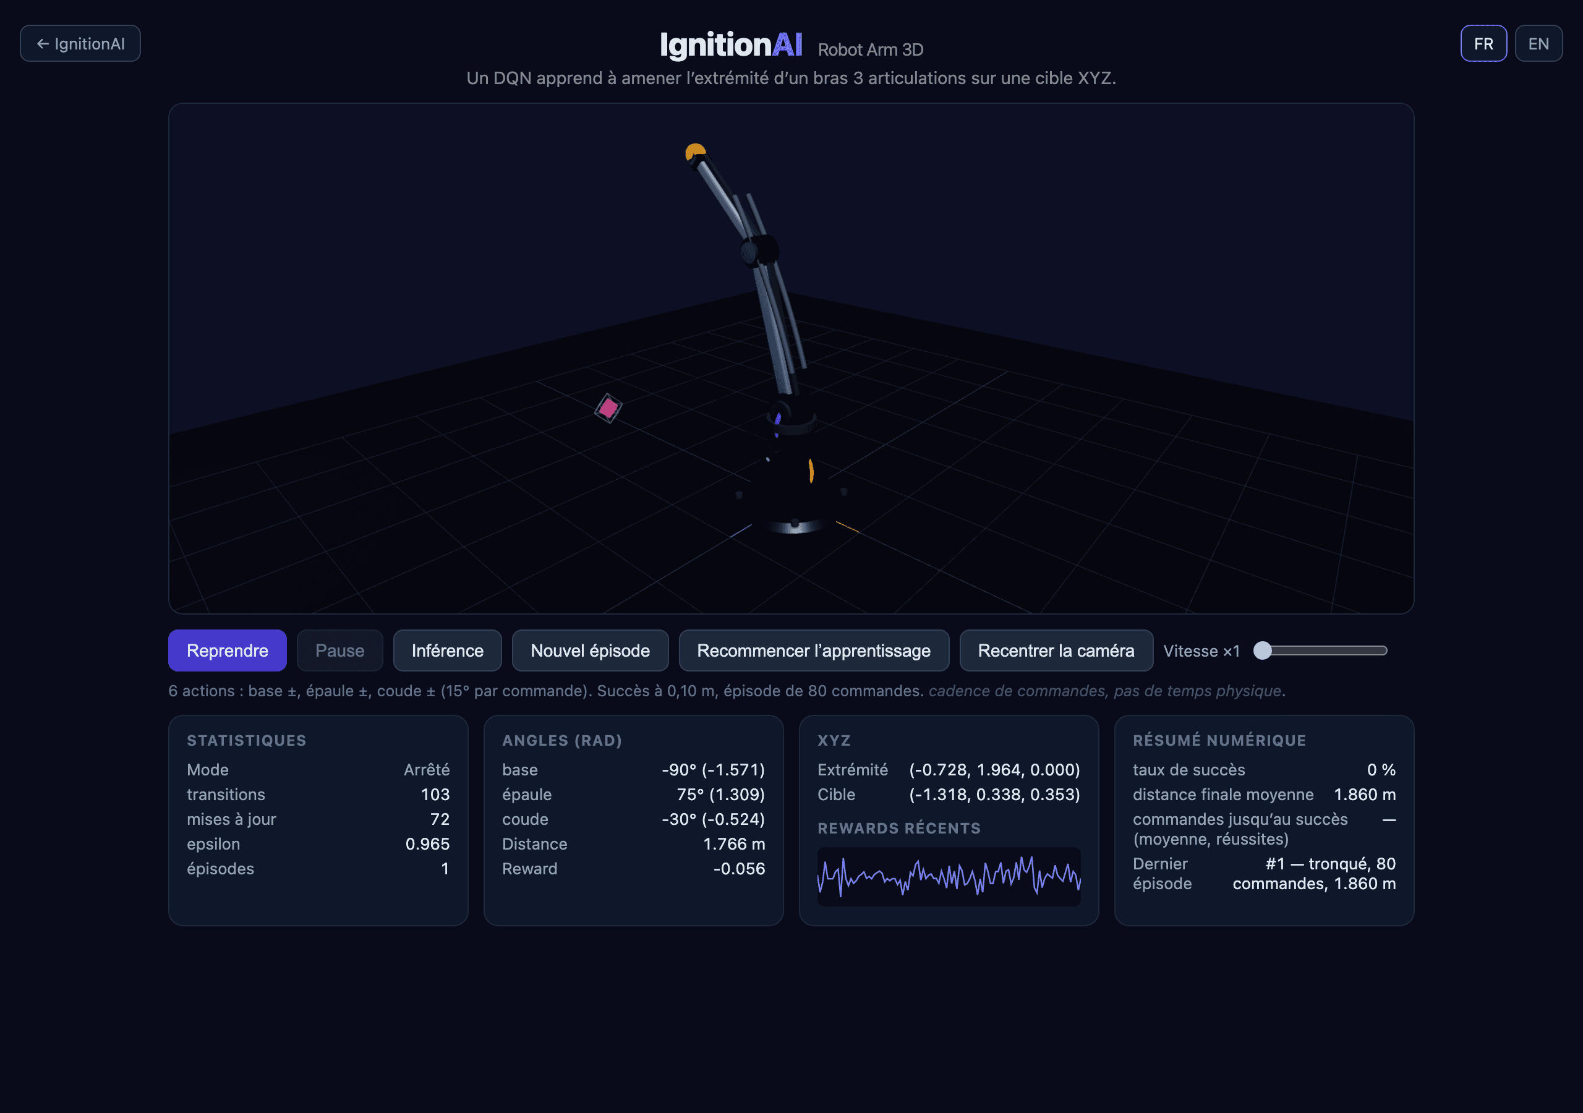Click the robot arm elbow joint
Viewport: 1583px width, 1113px height.
(760, 250)
